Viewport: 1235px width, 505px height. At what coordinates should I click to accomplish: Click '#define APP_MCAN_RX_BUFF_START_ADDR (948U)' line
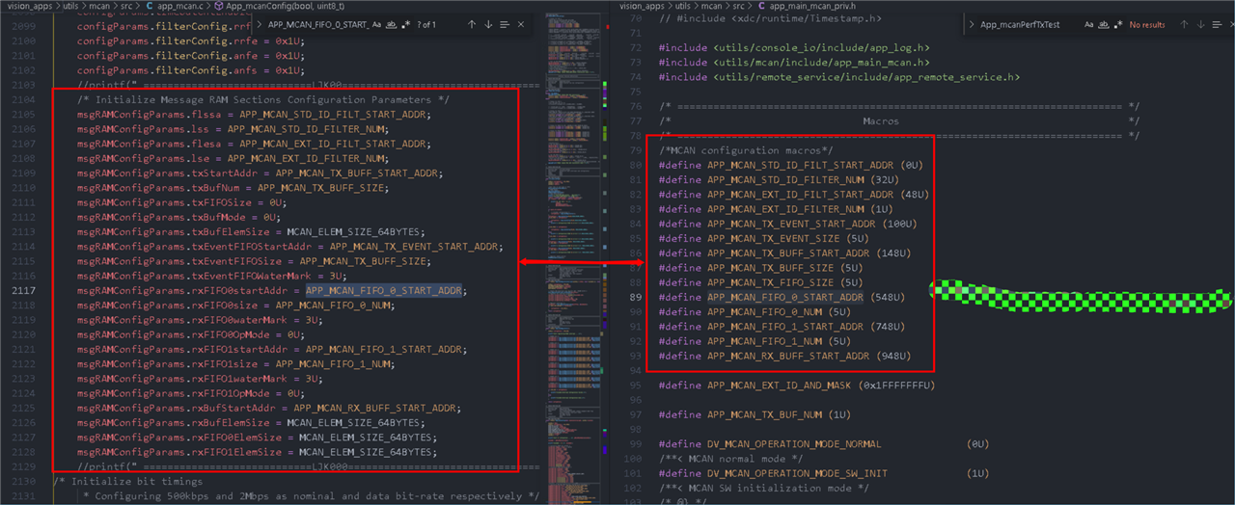784,357
